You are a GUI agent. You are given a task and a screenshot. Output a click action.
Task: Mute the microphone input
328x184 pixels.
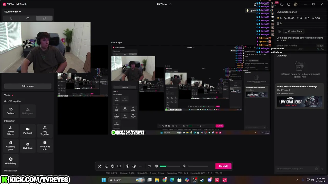point(184,166)
